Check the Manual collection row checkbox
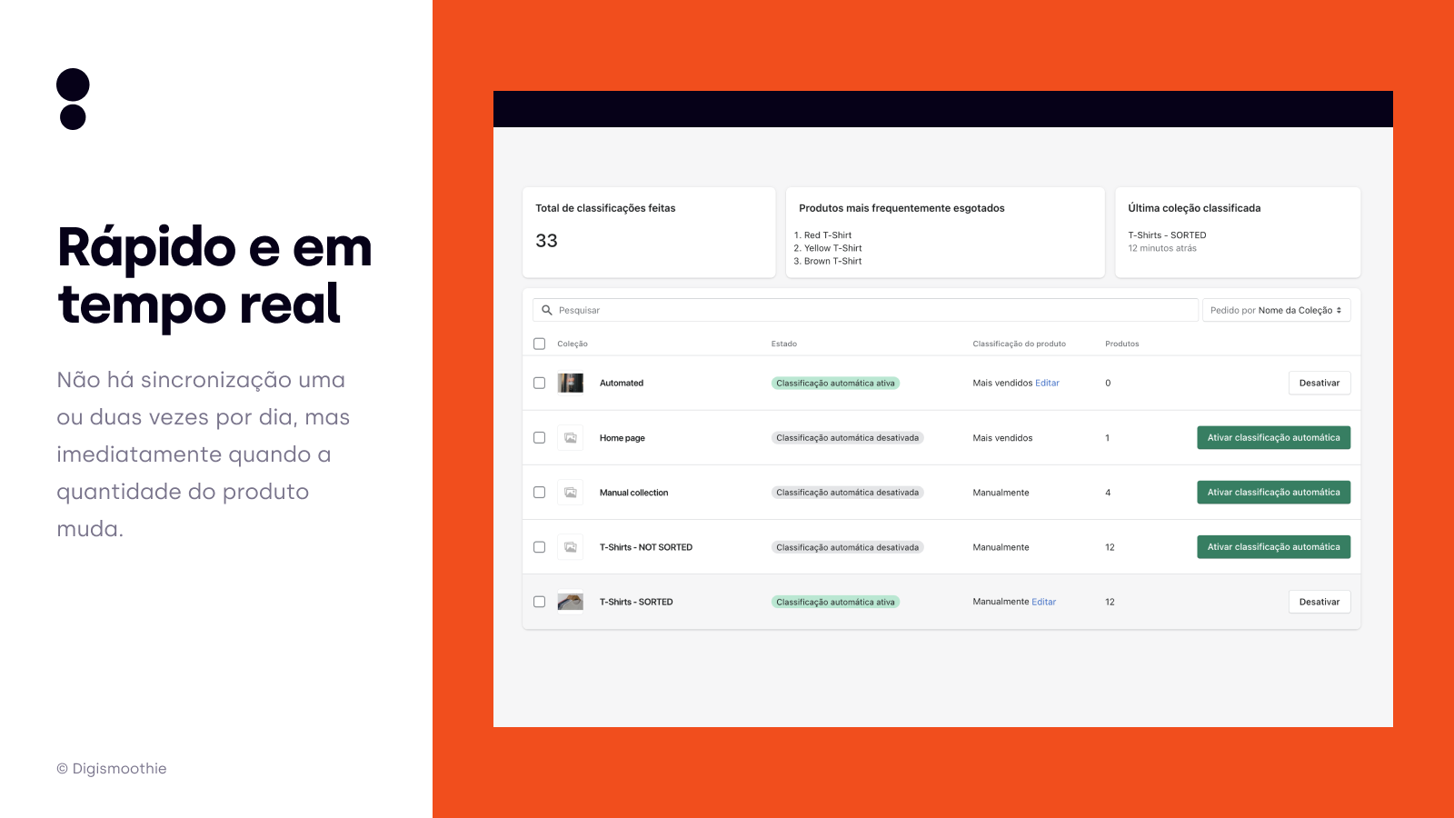 pyautogui.click(x=539, y=492)
